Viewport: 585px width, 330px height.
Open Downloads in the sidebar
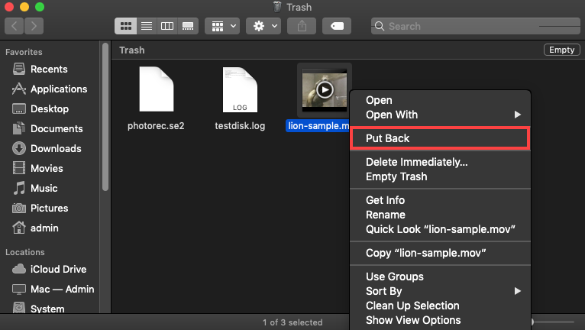[56, 148]
